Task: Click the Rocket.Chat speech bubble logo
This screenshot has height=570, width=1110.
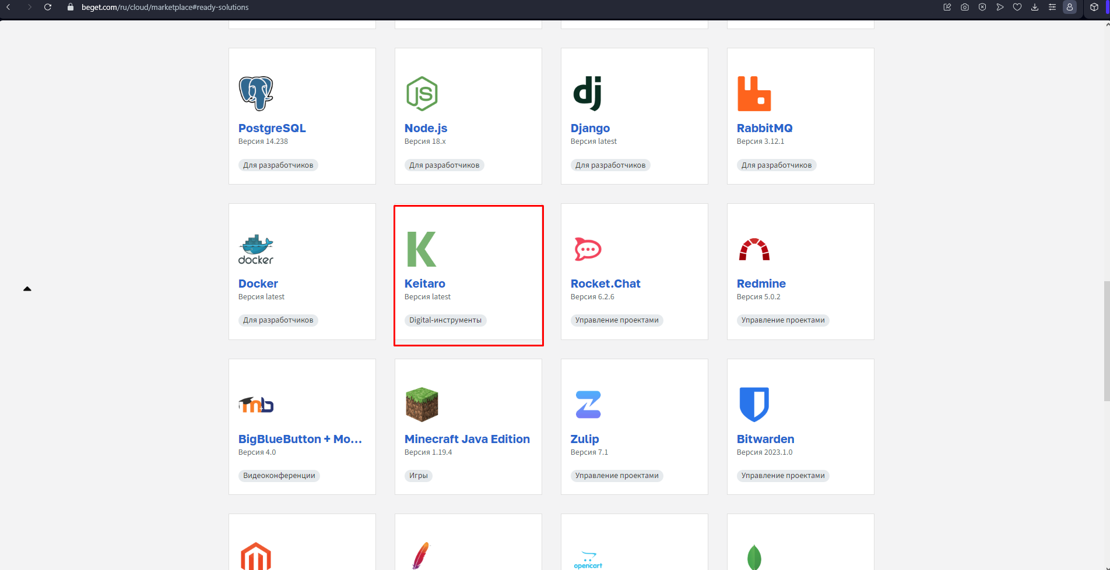Action: pos(588,249)
